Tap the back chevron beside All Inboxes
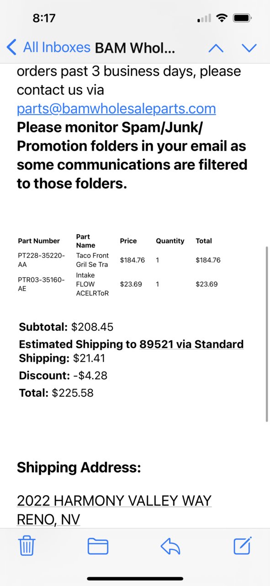 pyautogui.click(x=12, y=47)
